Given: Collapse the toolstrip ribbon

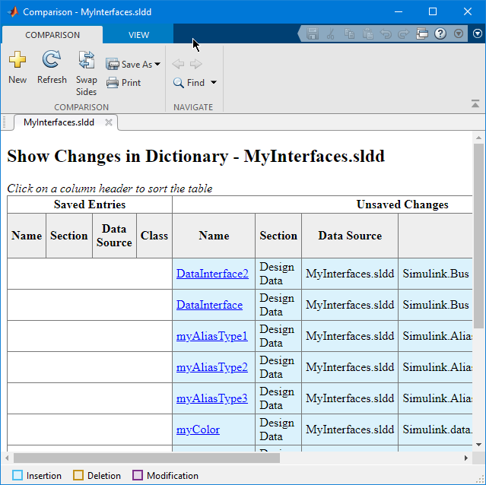Looking at the screenshot, I should [475, 105].
